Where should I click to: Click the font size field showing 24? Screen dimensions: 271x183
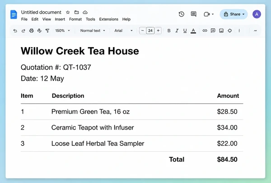pos(150,31)
